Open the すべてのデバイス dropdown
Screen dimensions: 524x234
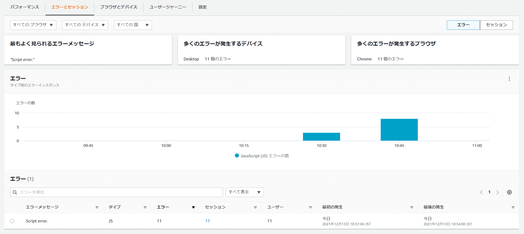point(85,25)
